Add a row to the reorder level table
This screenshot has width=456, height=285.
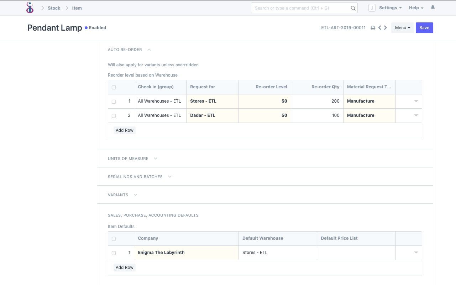(124, 130)
